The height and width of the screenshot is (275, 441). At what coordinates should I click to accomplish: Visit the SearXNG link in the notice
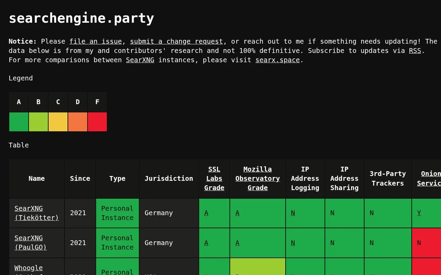point(140,60)
